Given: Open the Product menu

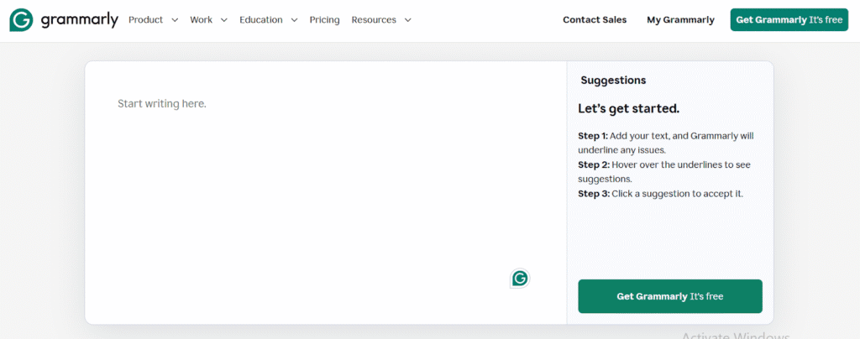Looking at the screenshot, I should point(145,20).
